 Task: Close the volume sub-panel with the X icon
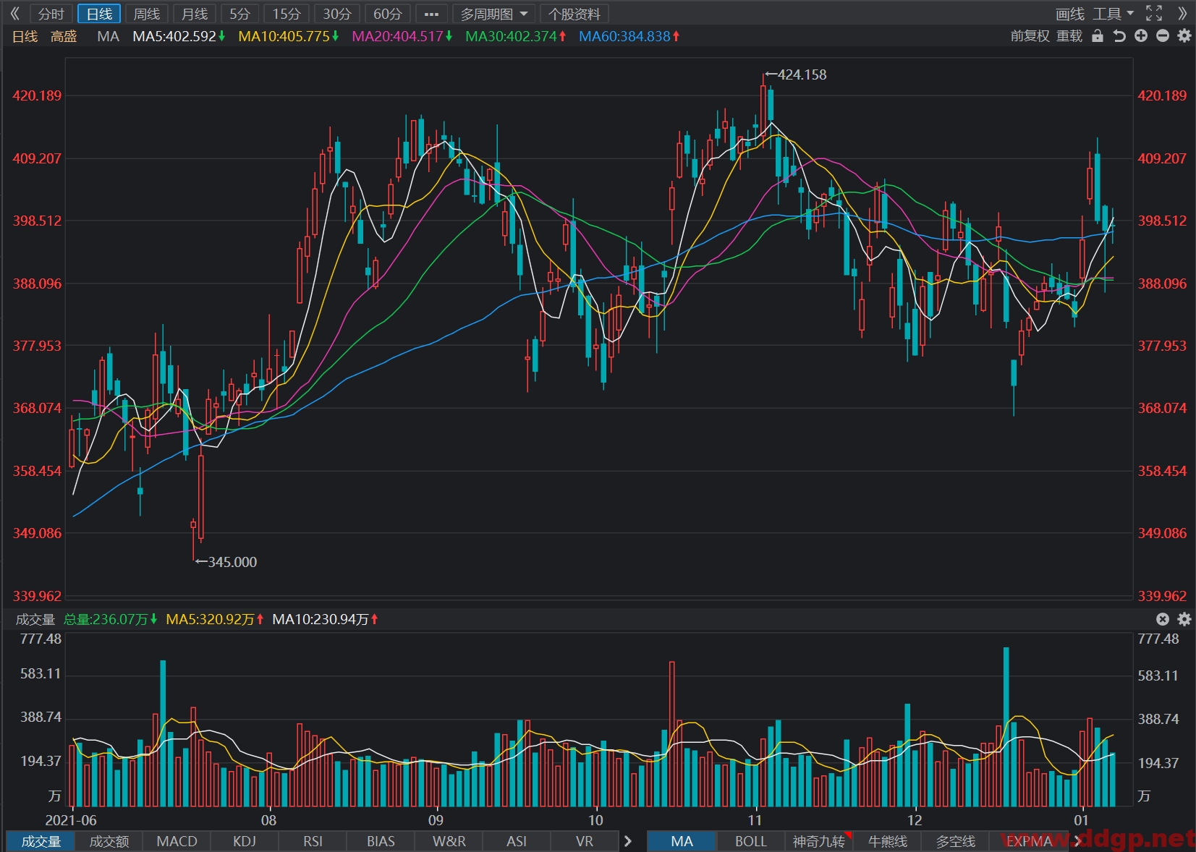point(1163,619)
